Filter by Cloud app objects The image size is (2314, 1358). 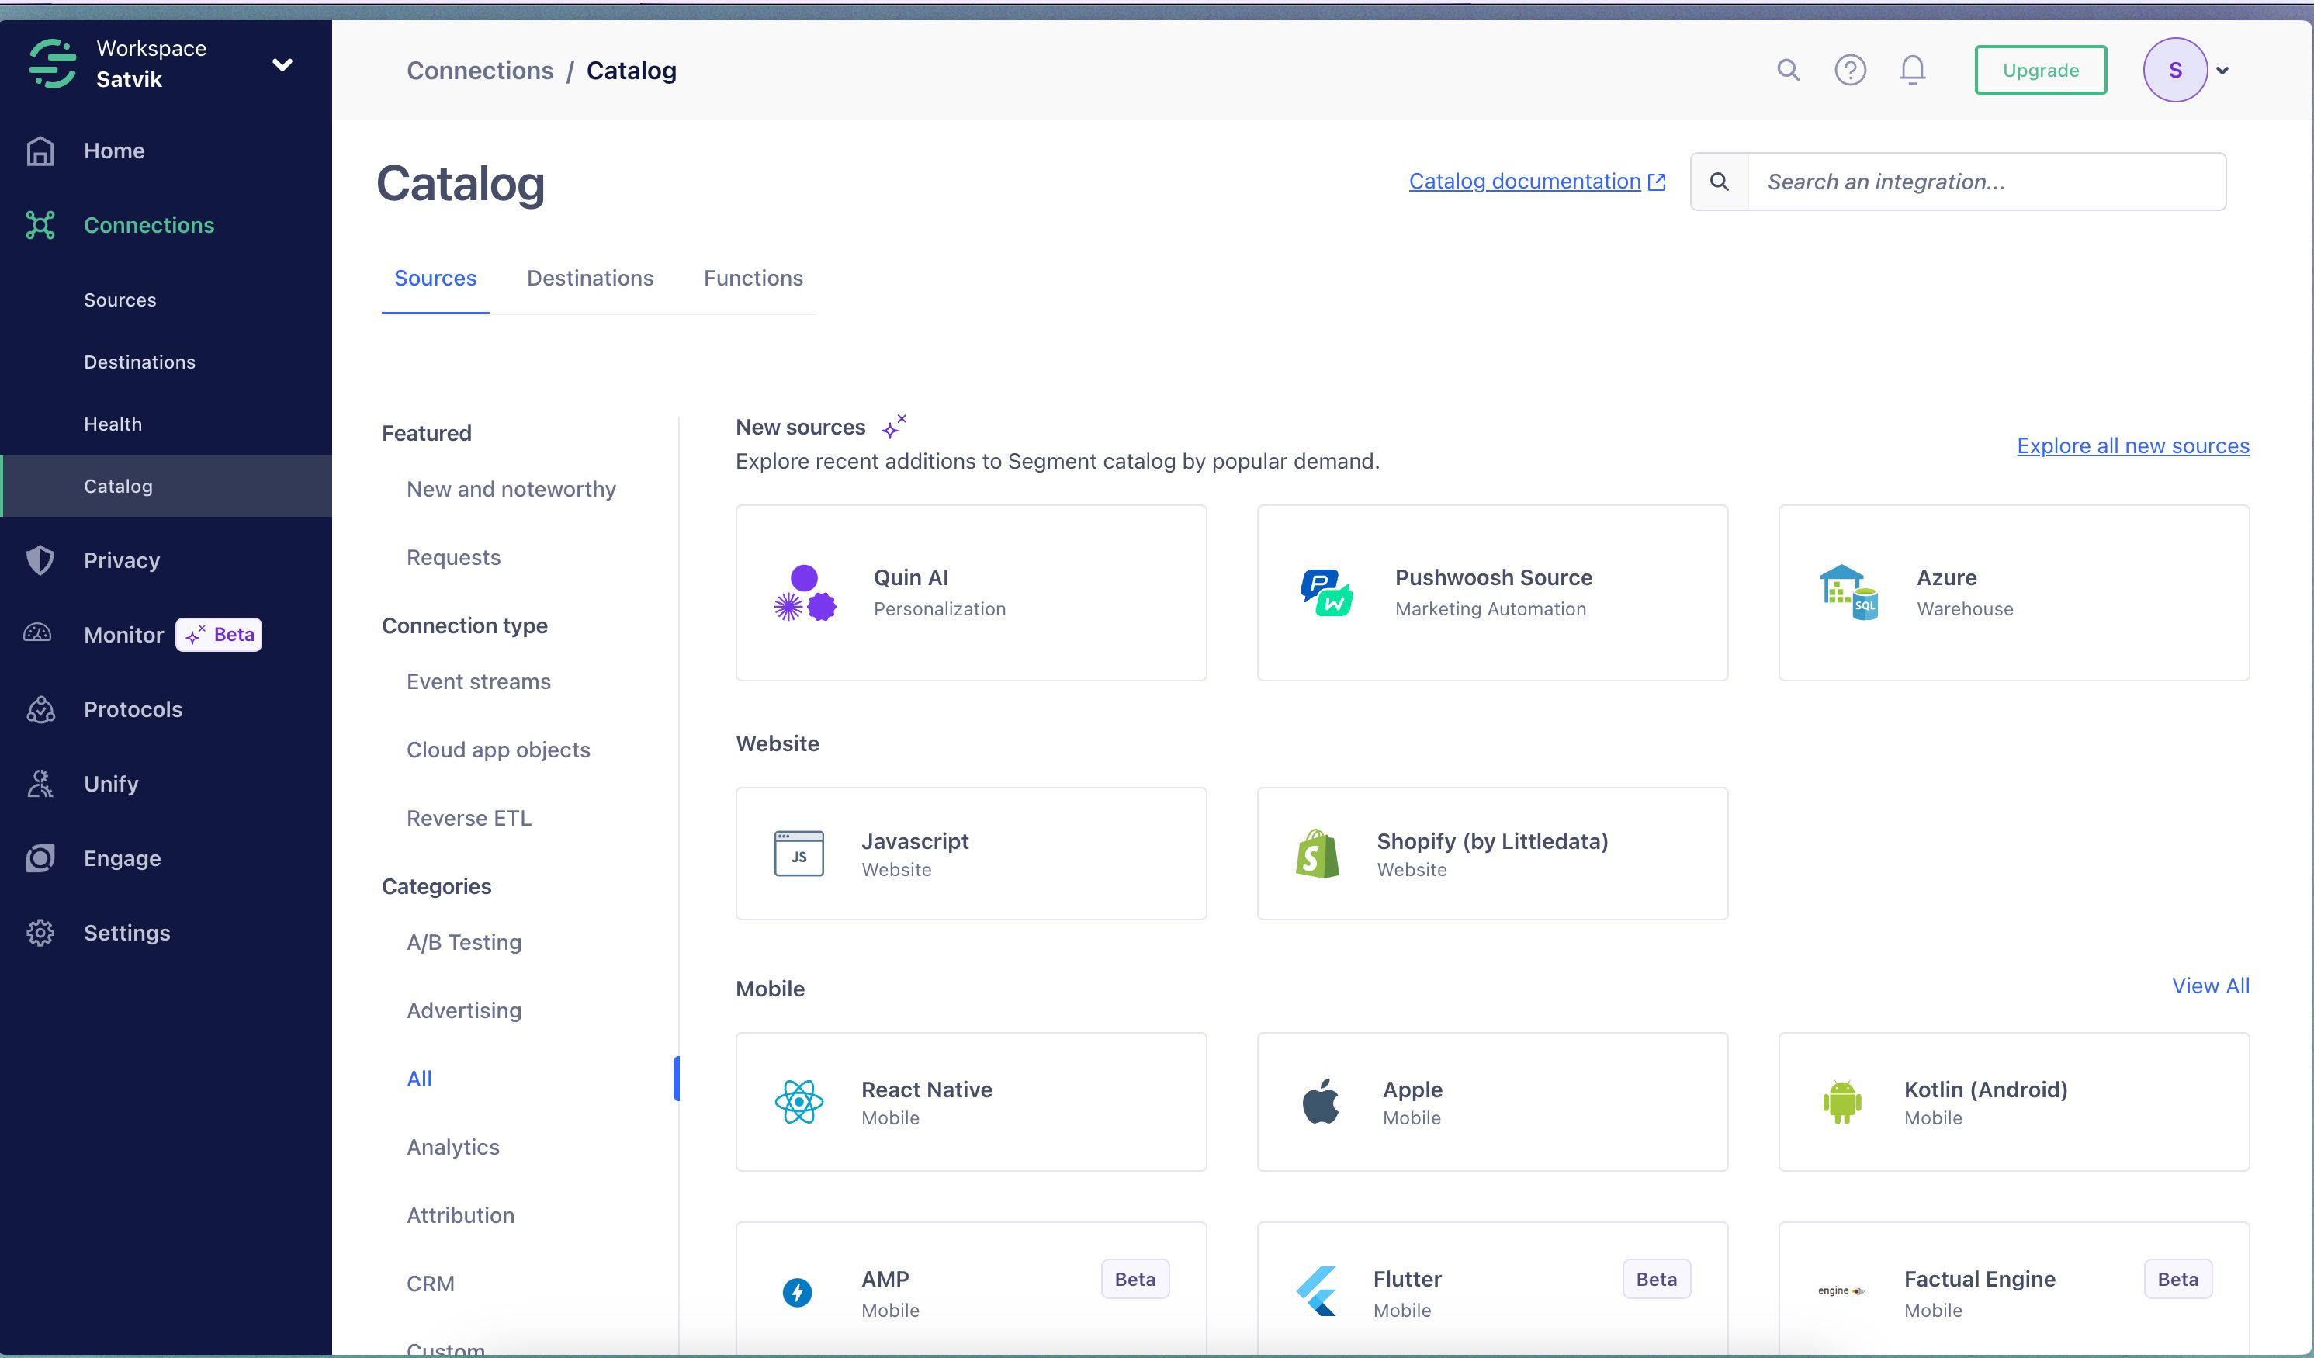(x=499, y=750)
